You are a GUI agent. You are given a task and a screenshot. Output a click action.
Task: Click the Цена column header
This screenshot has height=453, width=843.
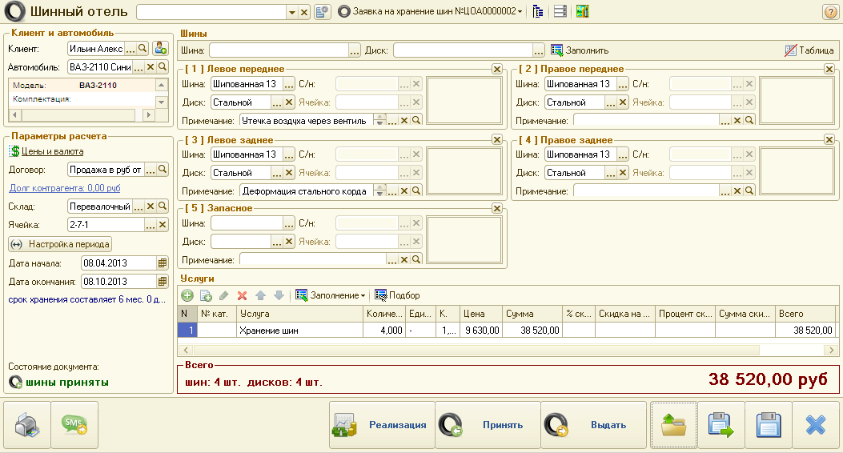481,314
